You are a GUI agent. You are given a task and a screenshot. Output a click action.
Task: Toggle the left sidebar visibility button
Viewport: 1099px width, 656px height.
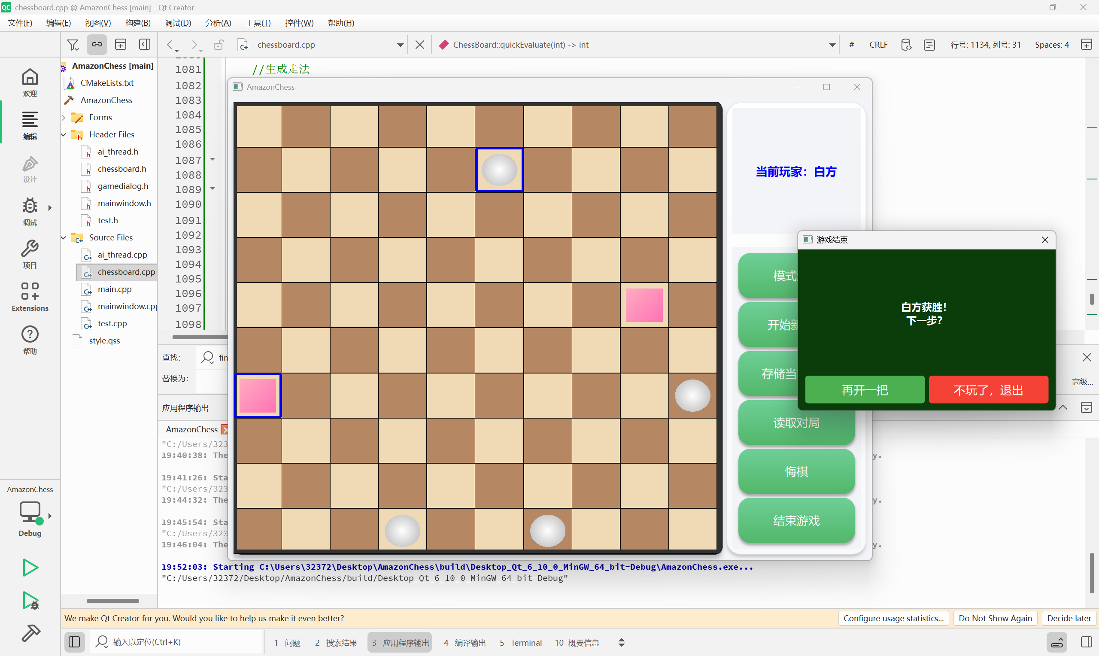click(74, 642)
